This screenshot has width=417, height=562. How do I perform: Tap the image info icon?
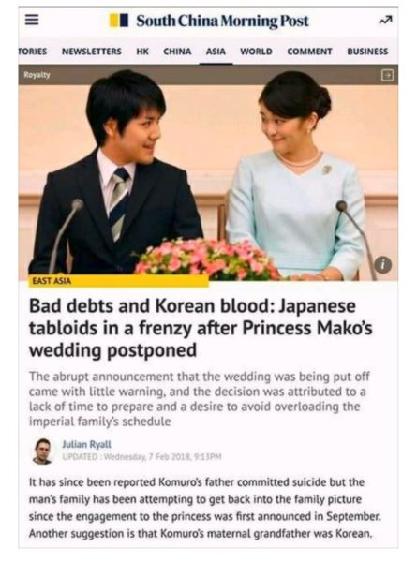(x=383, y=265)
